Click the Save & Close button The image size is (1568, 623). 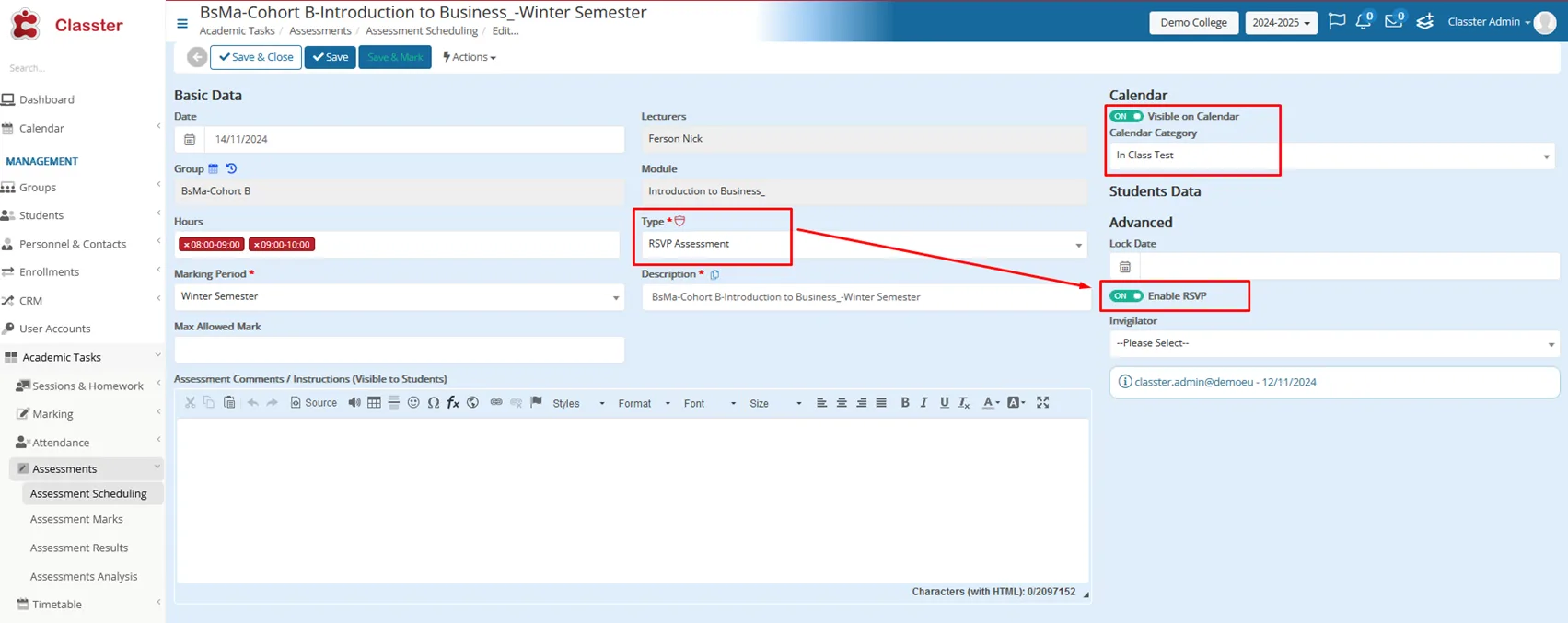click(x=256, y=57)
